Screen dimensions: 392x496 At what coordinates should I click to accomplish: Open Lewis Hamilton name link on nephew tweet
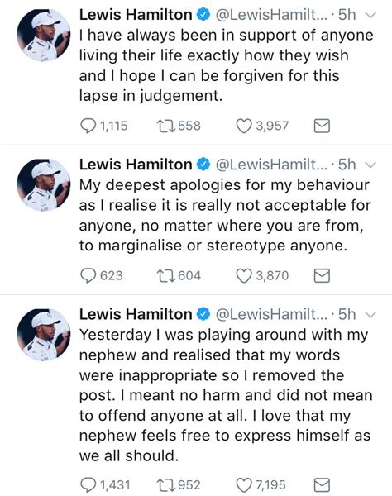pyautogui.click(x=136, y=314)
